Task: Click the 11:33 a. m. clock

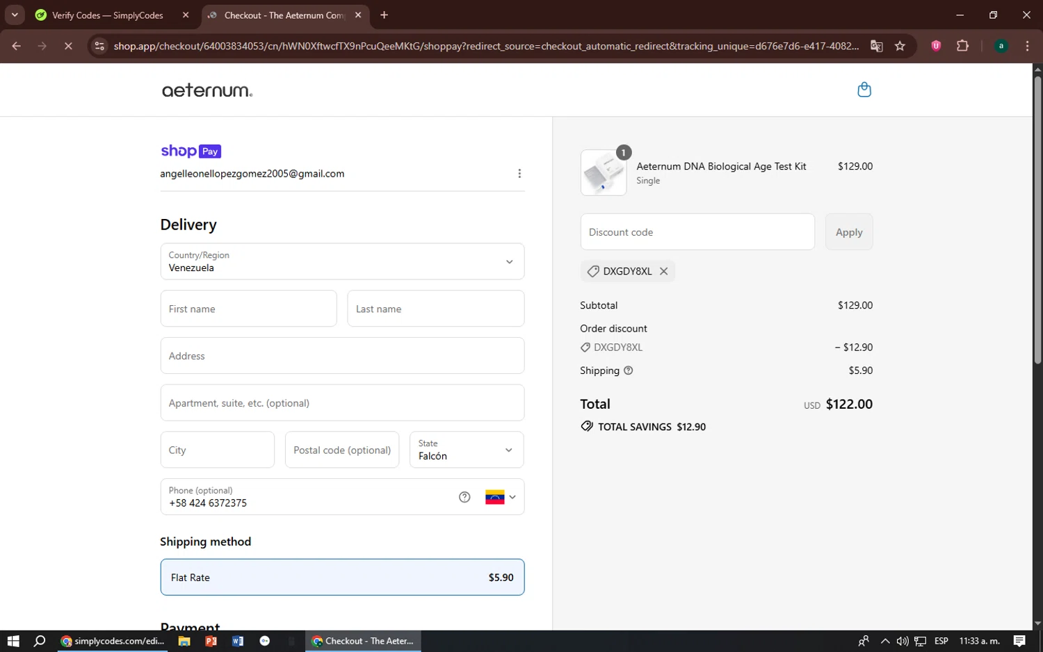Action: pyautogui.click(x=980, y=641)
